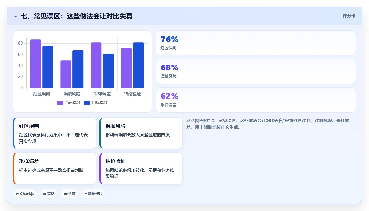Open the 红区误判 info card
This screenshot has width=369, height=211.
pyautogui.click(x=54, y=133)
